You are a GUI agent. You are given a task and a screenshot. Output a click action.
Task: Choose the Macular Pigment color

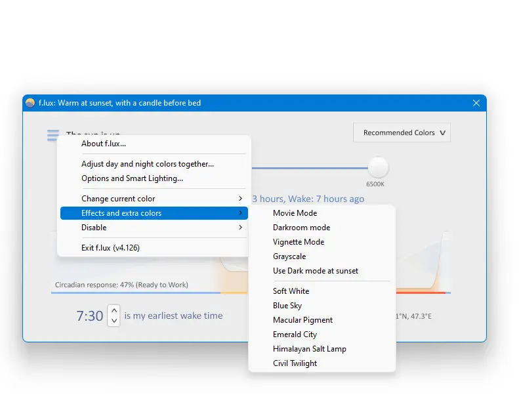322,320
